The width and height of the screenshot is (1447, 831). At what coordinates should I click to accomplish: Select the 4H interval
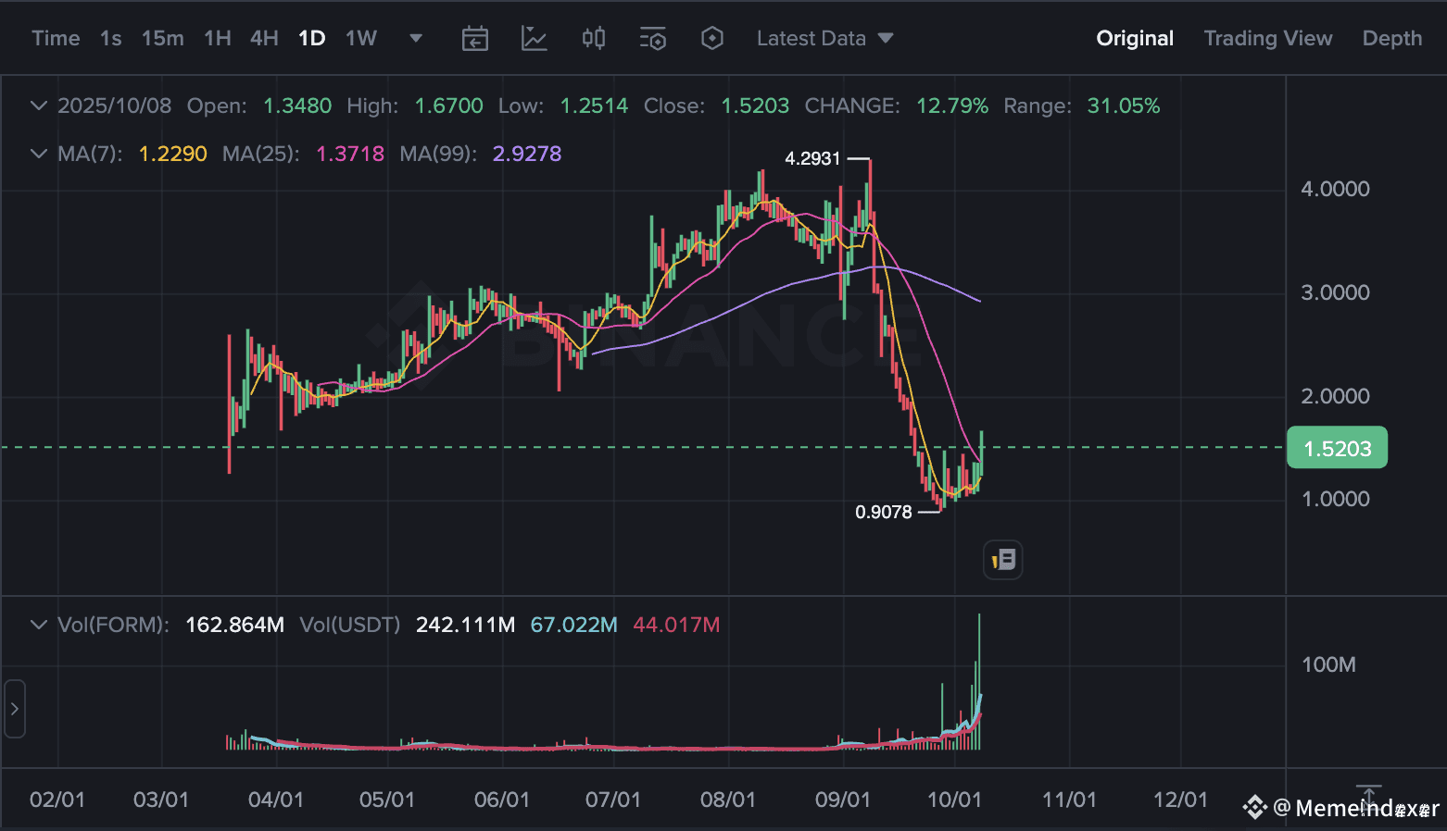click(264, 38)
